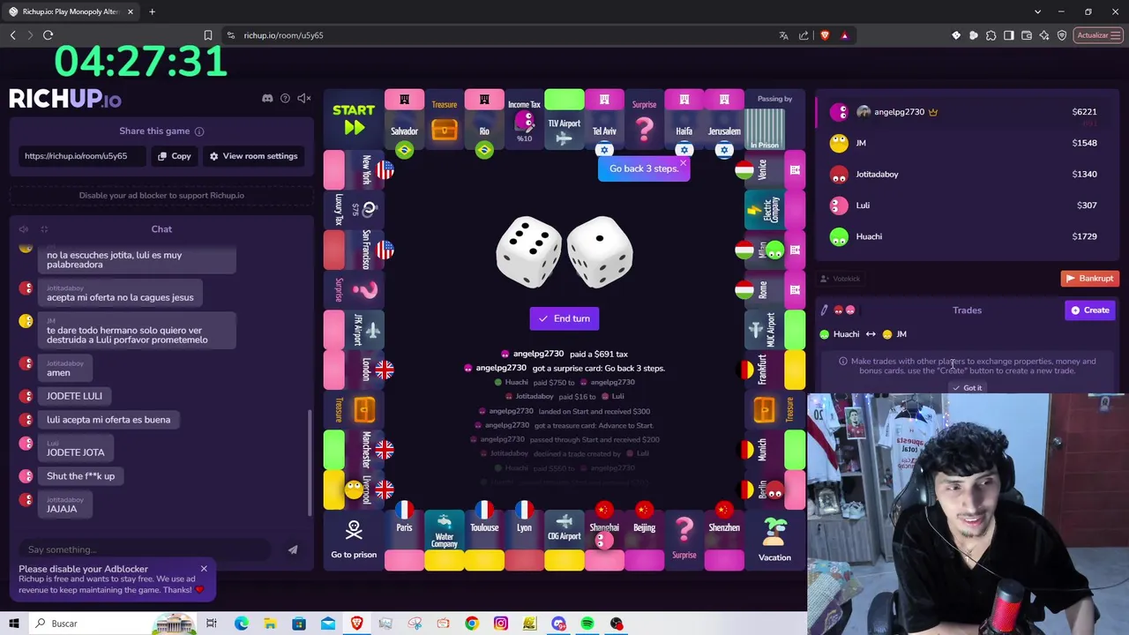
Task: Click the Electric Company tile
Action: tap(774, 210)
